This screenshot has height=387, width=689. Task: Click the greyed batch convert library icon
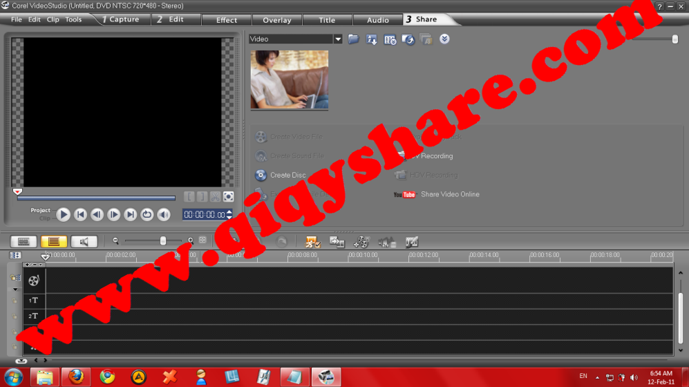[x=426, y=39]
